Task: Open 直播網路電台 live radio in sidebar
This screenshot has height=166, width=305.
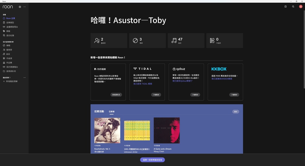Action: (x=12, y=27)
